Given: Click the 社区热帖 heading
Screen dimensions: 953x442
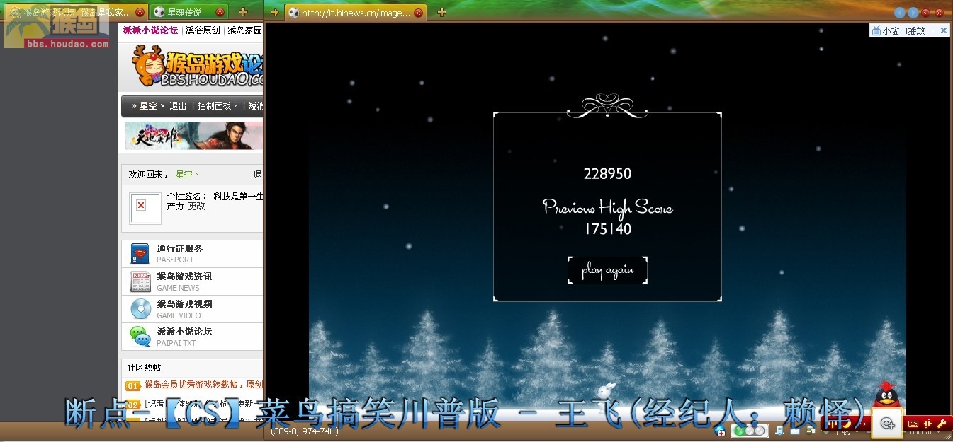Looking at the screenshot, I should [x=144, y=367].
